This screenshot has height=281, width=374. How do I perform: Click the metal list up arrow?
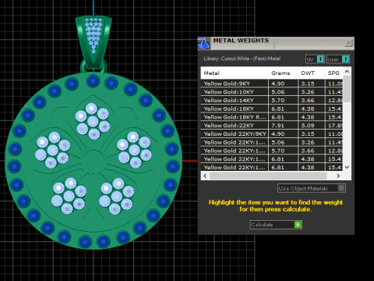(x=347, y=71)
